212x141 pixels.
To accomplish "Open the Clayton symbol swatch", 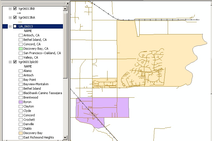I will point(21,107).
